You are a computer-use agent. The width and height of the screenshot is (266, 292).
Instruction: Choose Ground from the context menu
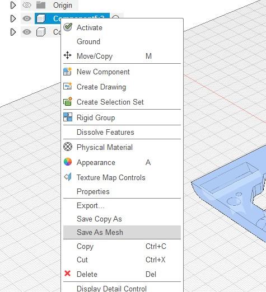[x=122, y=41]
